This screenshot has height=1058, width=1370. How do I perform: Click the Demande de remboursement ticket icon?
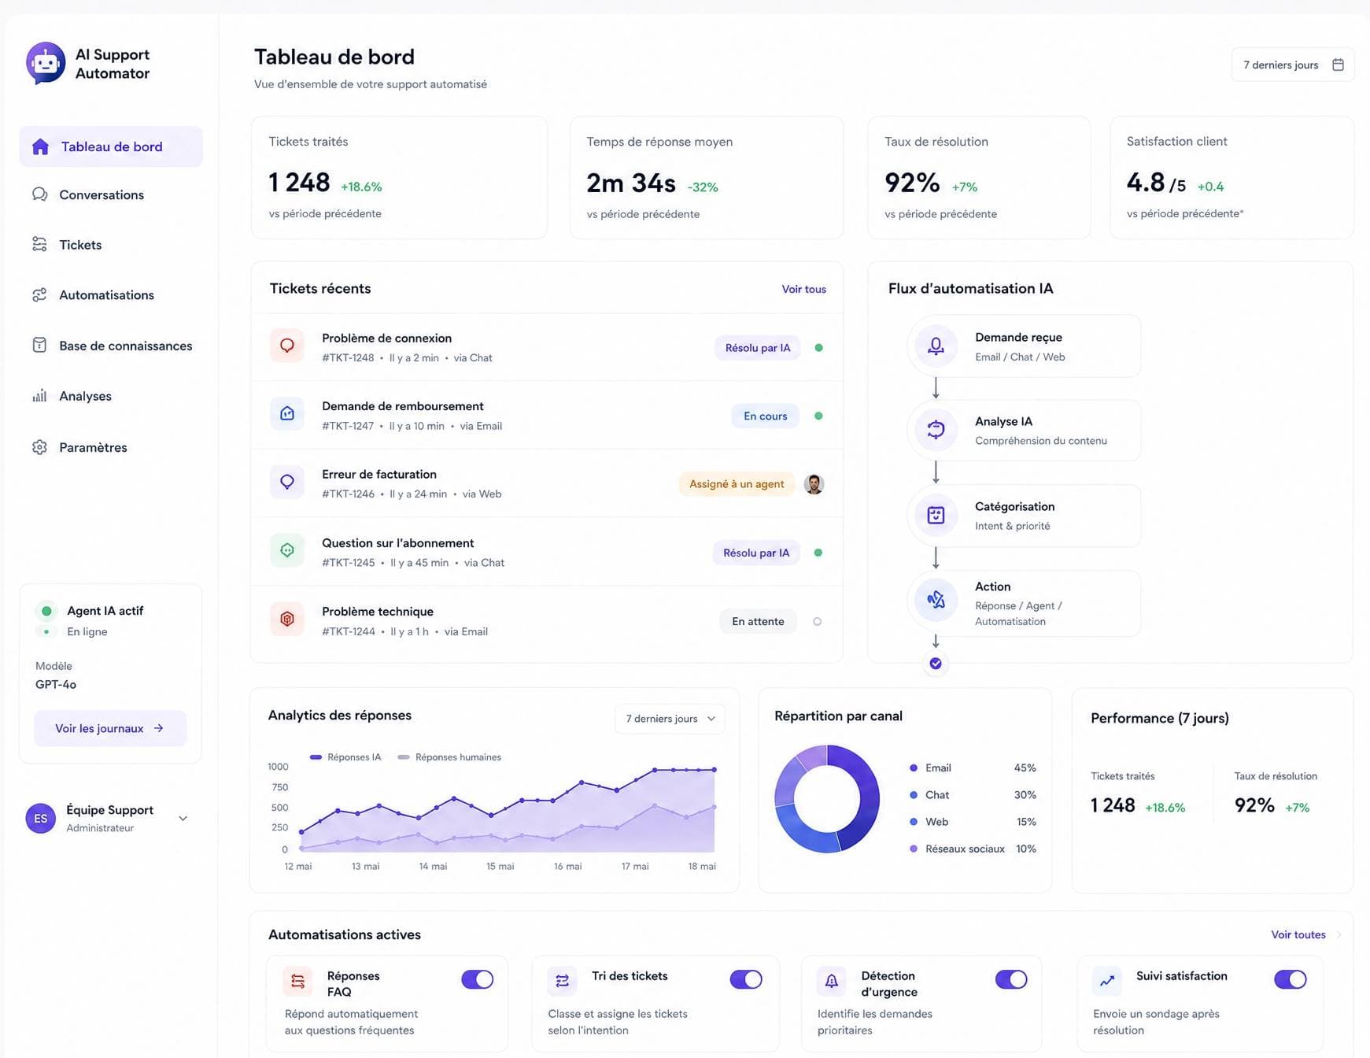tap(287, 414)
